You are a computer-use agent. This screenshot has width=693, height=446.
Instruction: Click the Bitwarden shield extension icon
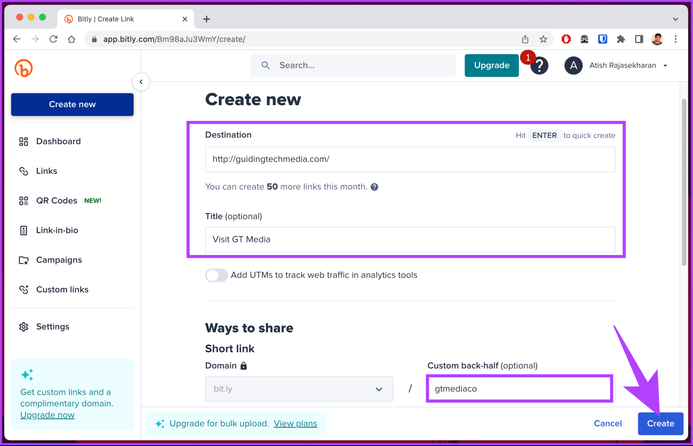[602, 39]
